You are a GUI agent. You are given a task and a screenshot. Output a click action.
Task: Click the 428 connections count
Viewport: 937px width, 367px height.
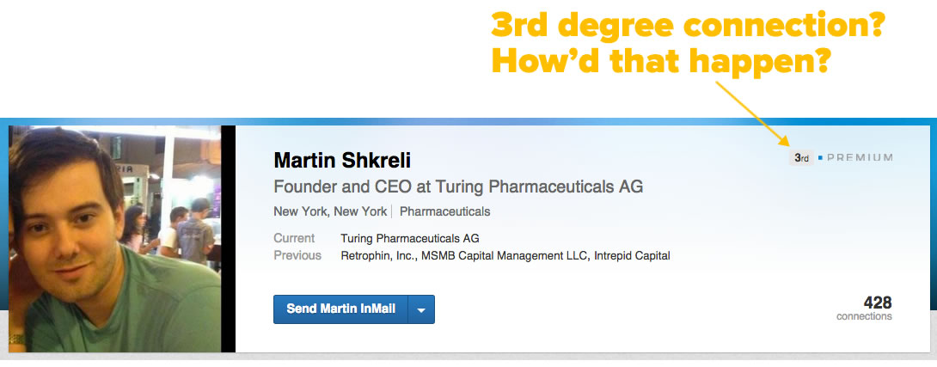click(x=878, y=303)
